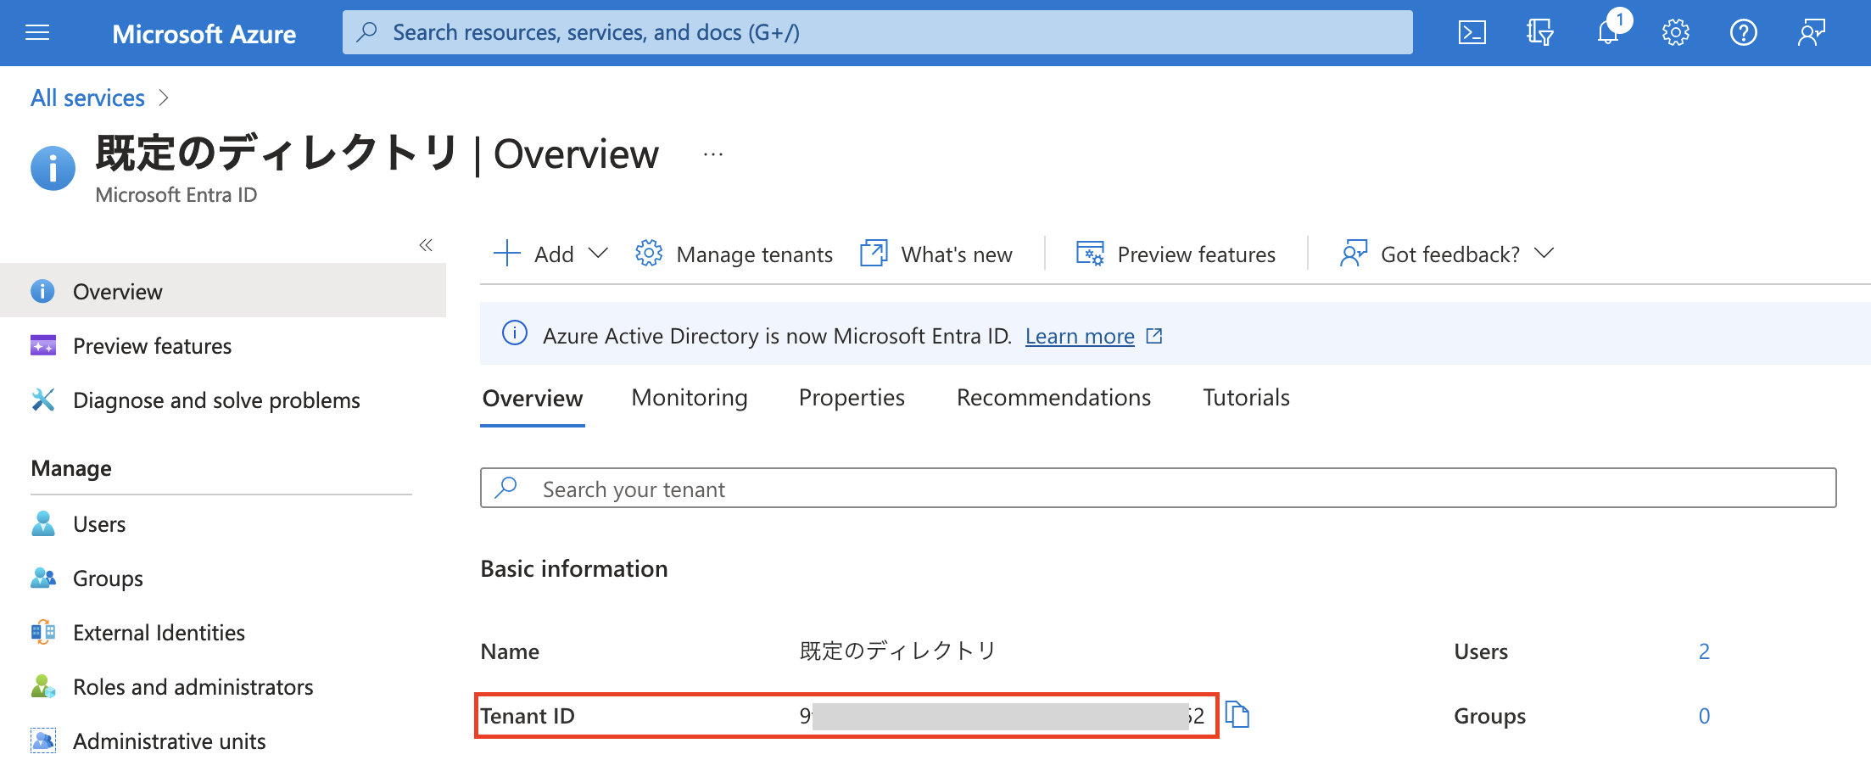The height and width of the screenshot is (760, 1871).
Task: Click the Learn more link in the banner
Action: pos(1080,337)
